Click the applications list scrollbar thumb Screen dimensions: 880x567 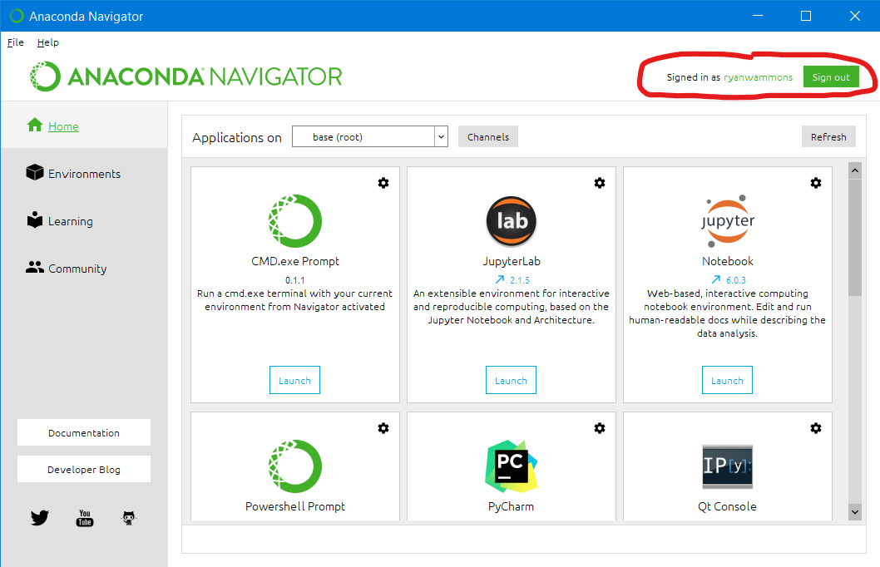855,237
